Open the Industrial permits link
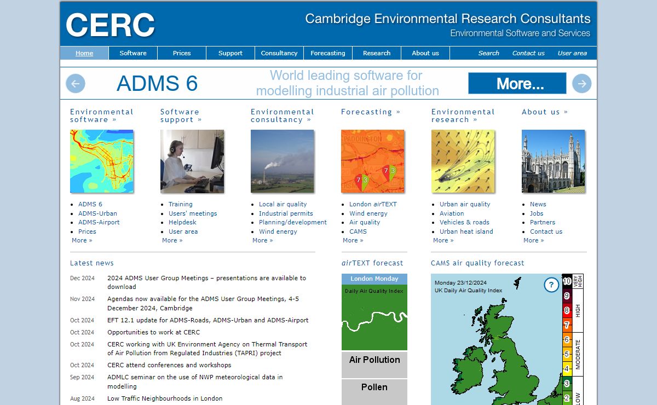Image resolution: width=657 pixels, height=405 pixels. tap(286, 213)
